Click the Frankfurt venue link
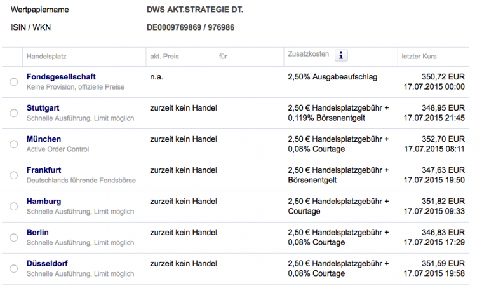Viewport: 489px width, 288px height. pos(44,170)
